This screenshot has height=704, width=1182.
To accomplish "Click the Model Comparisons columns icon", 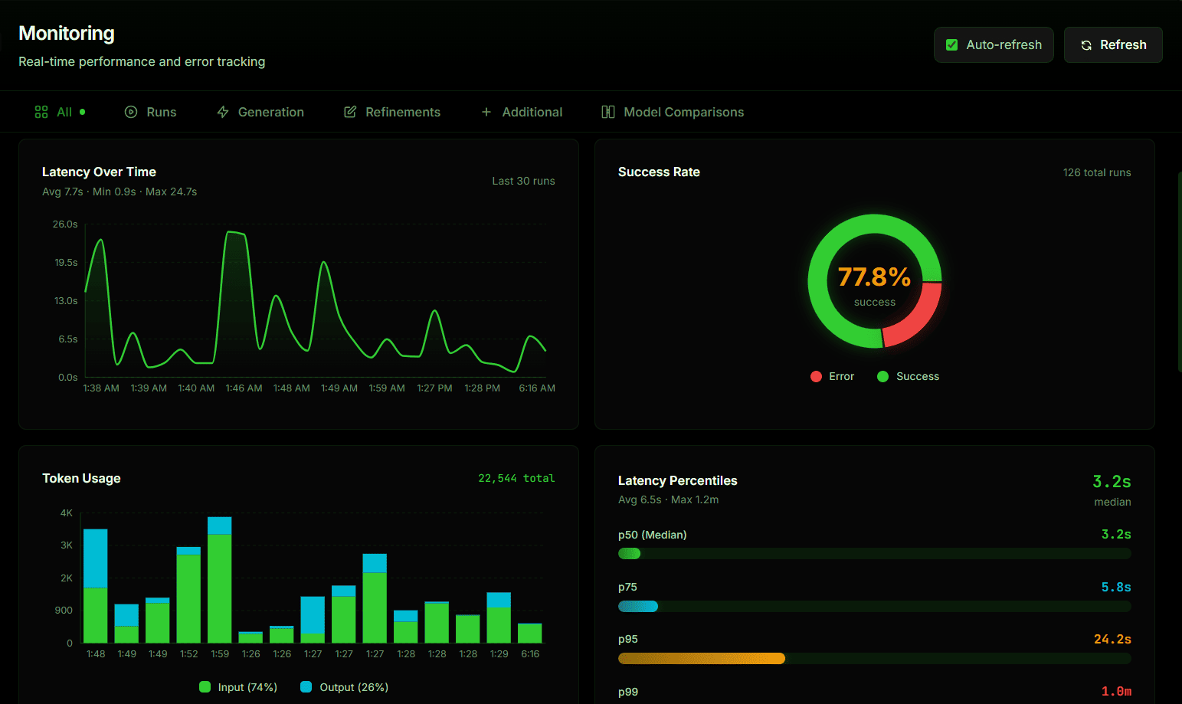I will [608, 112].
